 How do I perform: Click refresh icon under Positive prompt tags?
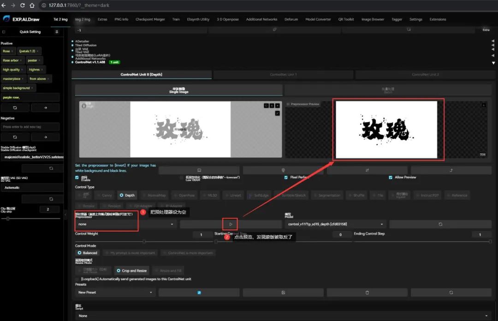15,108
